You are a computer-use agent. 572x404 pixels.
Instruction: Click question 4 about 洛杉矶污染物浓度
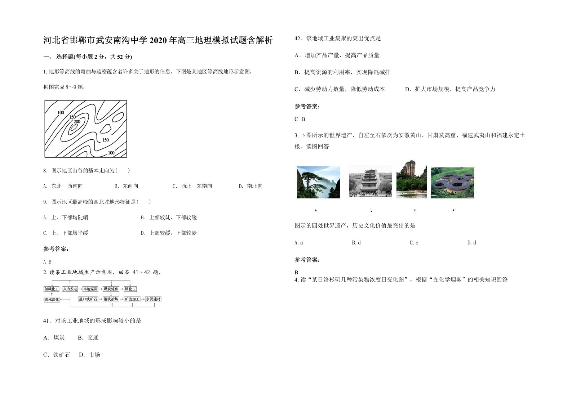401,280
